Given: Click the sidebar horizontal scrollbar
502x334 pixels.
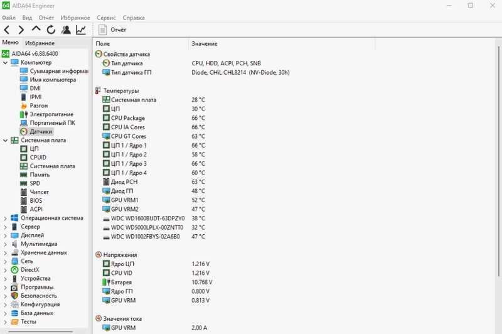Looking at the screenshot, I should tap(40, 331).
